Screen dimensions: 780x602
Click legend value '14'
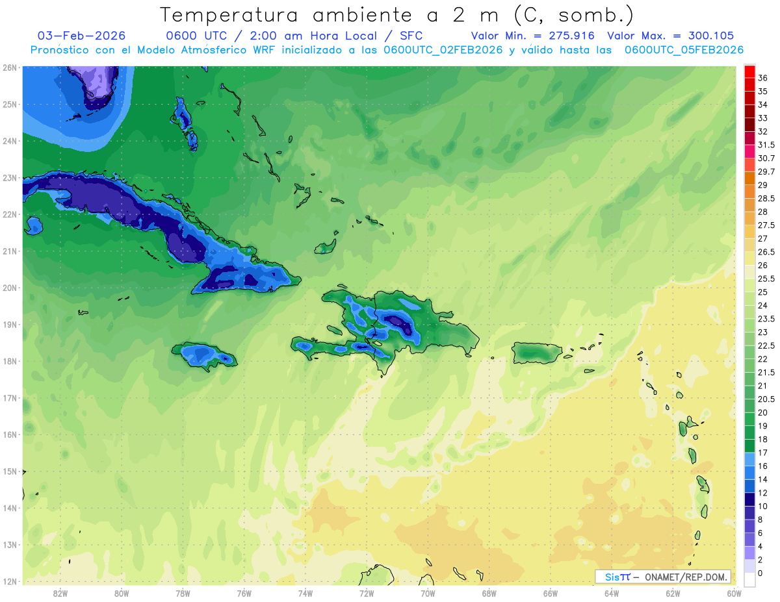pos(763,479)
